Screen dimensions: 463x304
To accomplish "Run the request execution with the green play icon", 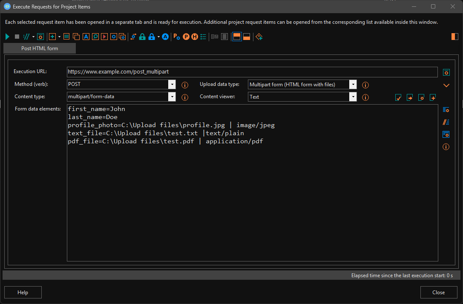I will (7, 37).
